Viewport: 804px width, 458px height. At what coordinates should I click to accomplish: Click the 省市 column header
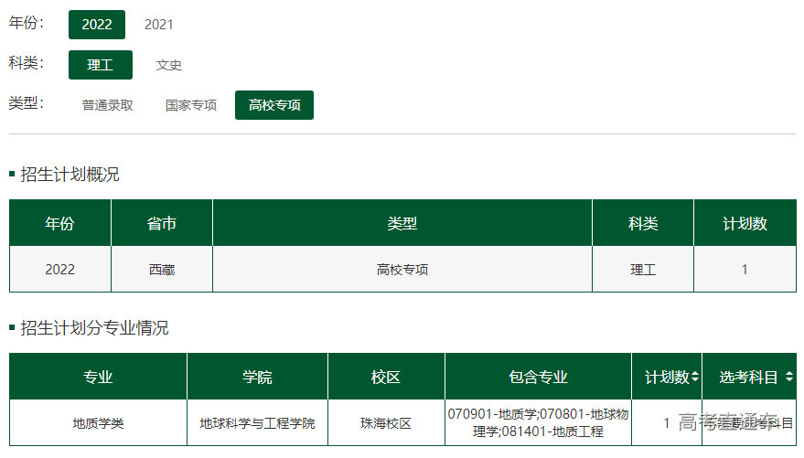click(162, 223)
